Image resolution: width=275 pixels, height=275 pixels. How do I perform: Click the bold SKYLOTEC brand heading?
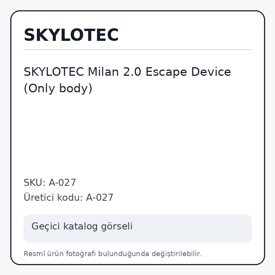tap(71, 35)
